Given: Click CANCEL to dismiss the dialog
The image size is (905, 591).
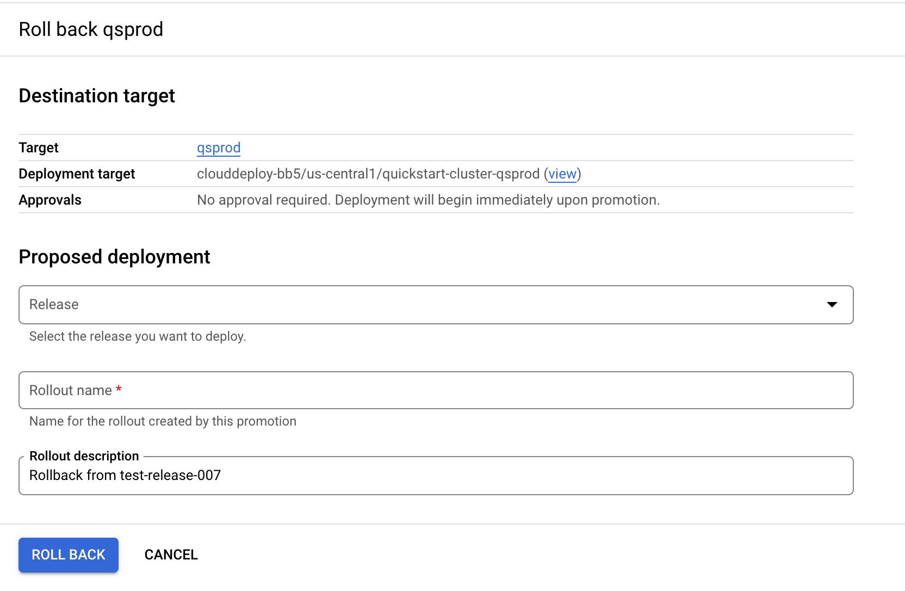Looking at the screenshot, I should pos(171,555).
